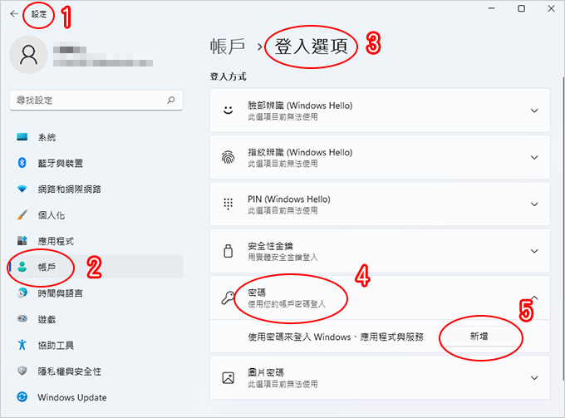
Task: Open 隱私權與安全性 settings category
Action: (96, 371)
